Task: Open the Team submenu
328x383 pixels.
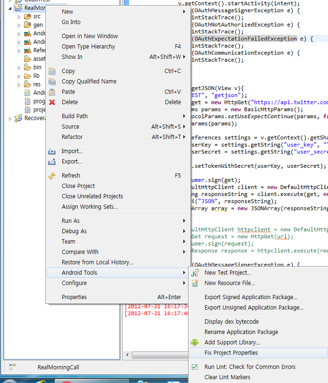Action: tap(119, 241)
